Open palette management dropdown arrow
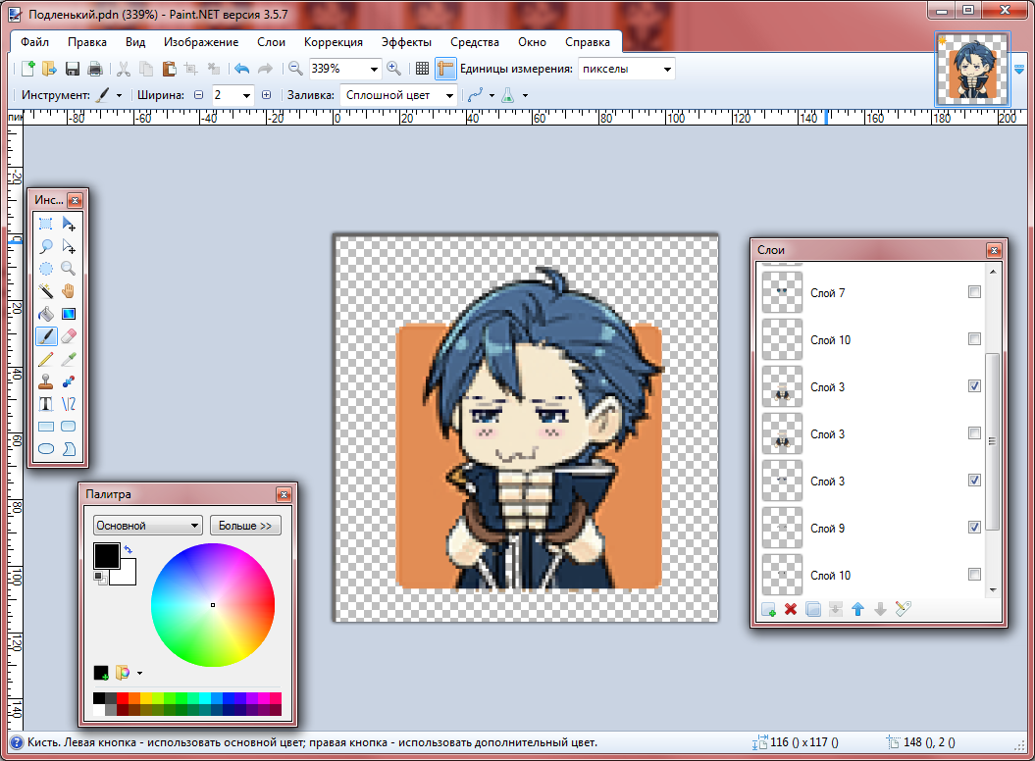Image resolution: width=1035 pixels, height=761 pixels. (139, 673)
